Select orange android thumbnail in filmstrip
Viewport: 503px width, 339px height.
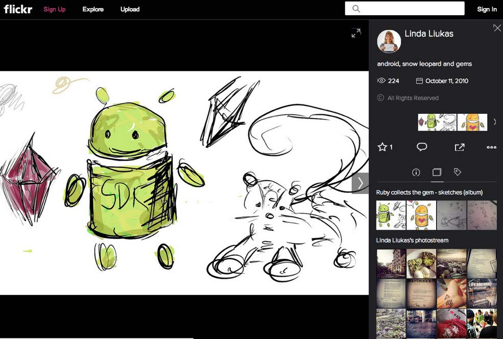coord(472,122)
